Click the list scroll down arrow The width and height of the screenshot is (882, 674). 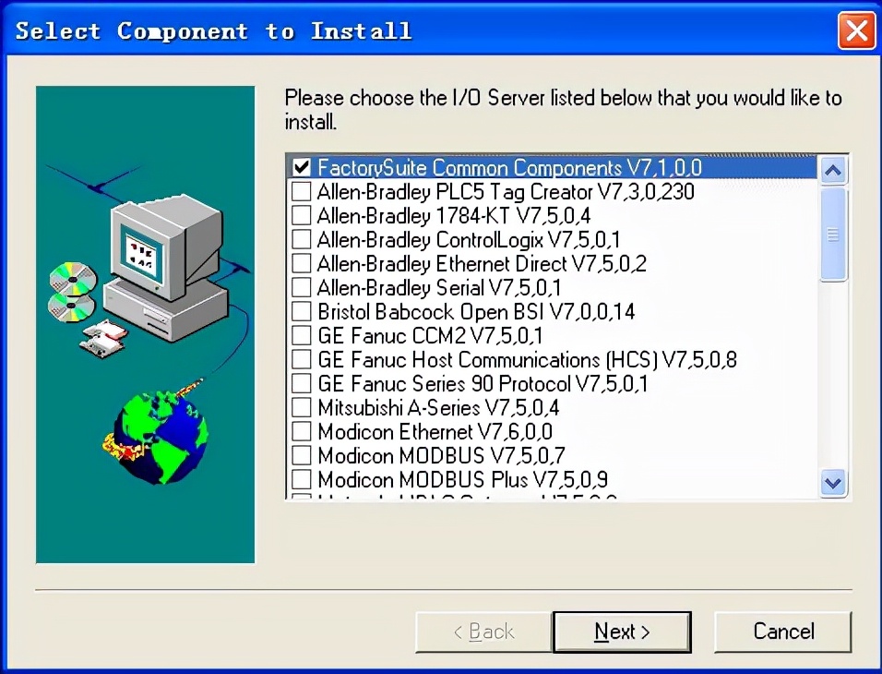(x=833, y=483)
